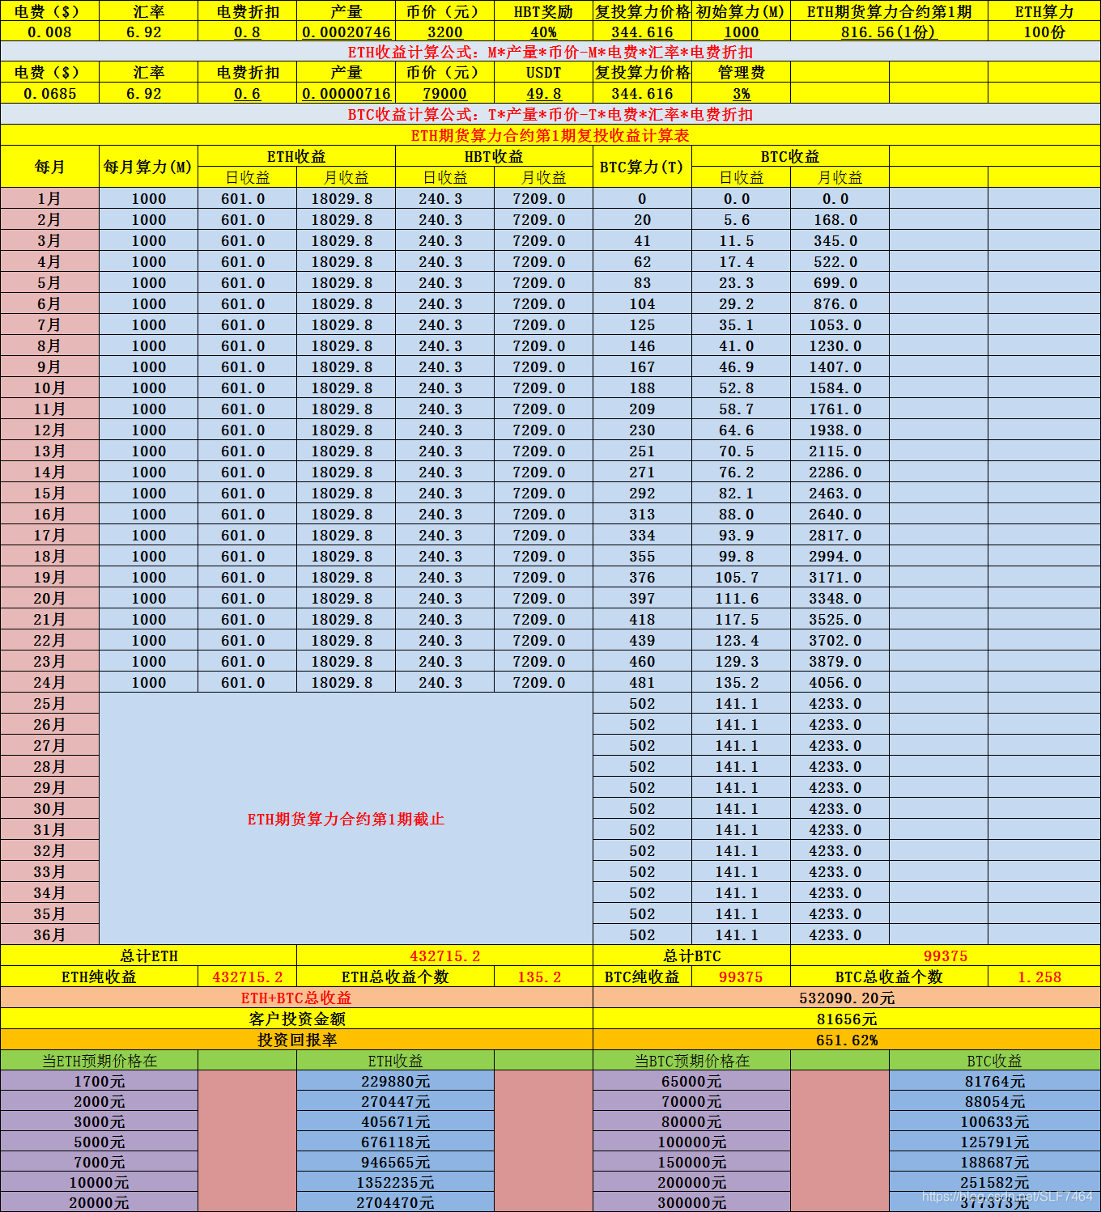The image size is (1101, 1212).
Task: Click the 36月 row label
Action: pyautogui.click(x=49, y=935)
